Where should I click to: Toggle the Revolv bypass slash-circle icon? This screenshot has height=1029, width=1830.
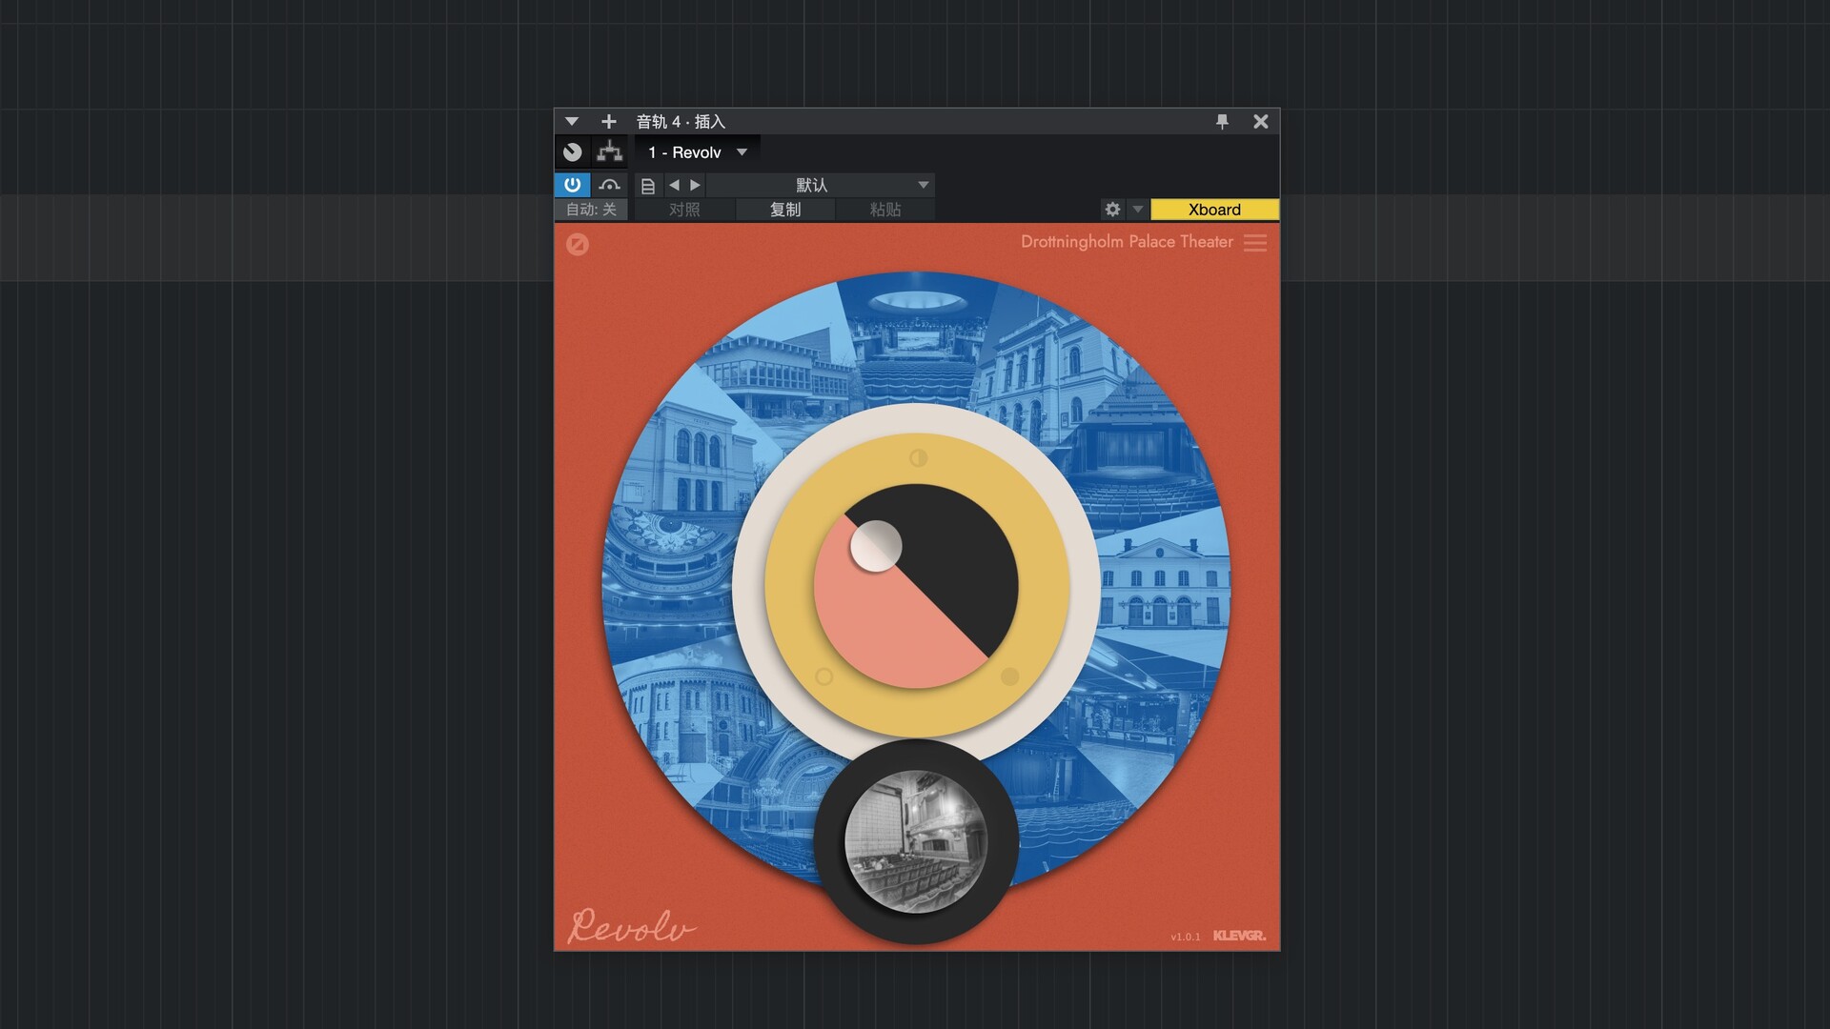pos(578,245)
